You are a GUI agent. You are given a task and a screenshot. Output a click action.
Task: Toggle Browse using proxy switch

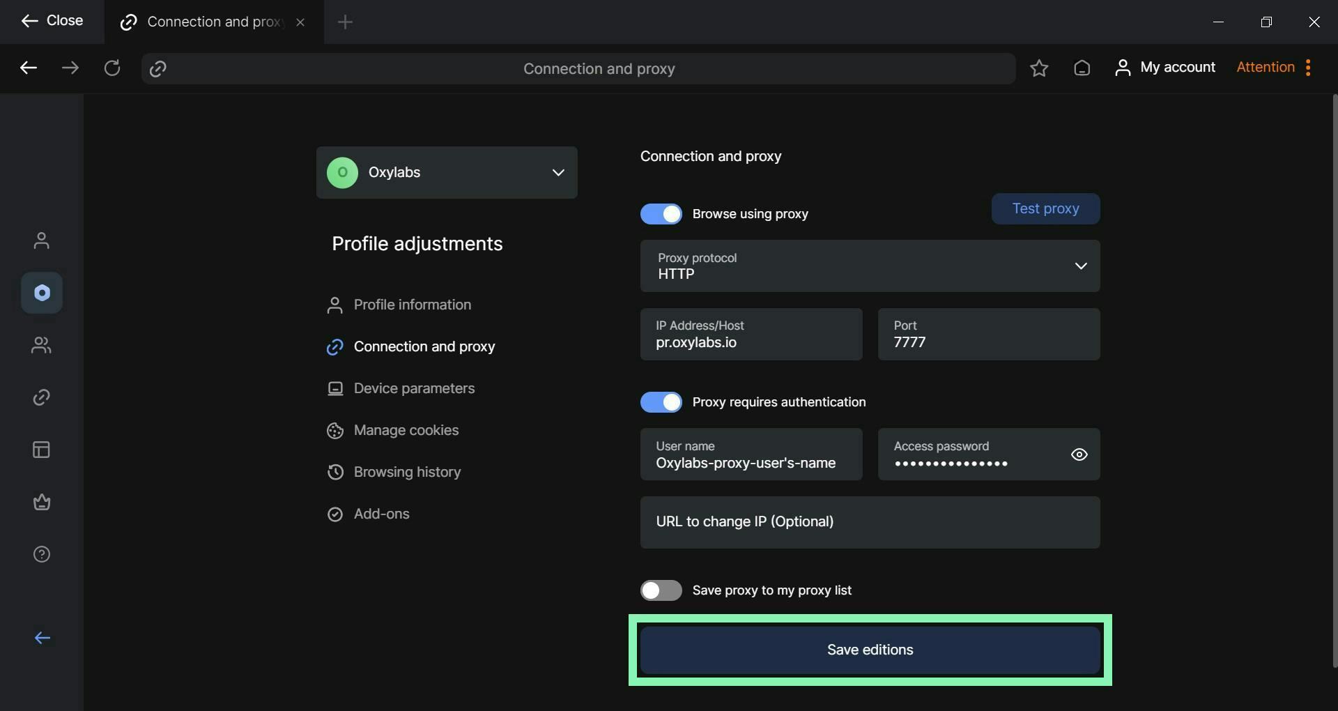(x=661, y=214)
